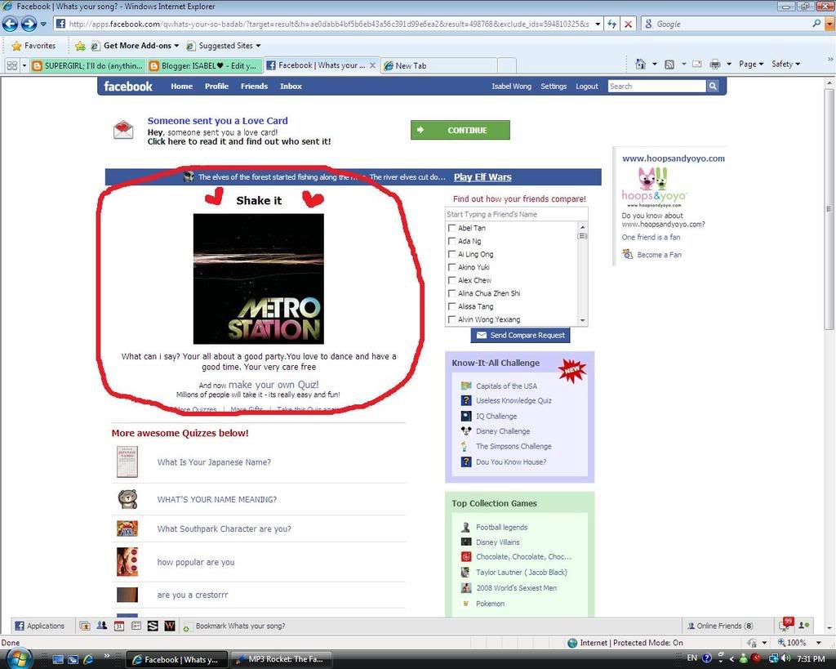Expand the Safety dropdown menu
Viewport: 836px width, 669px height.
[x=785, y=64]
